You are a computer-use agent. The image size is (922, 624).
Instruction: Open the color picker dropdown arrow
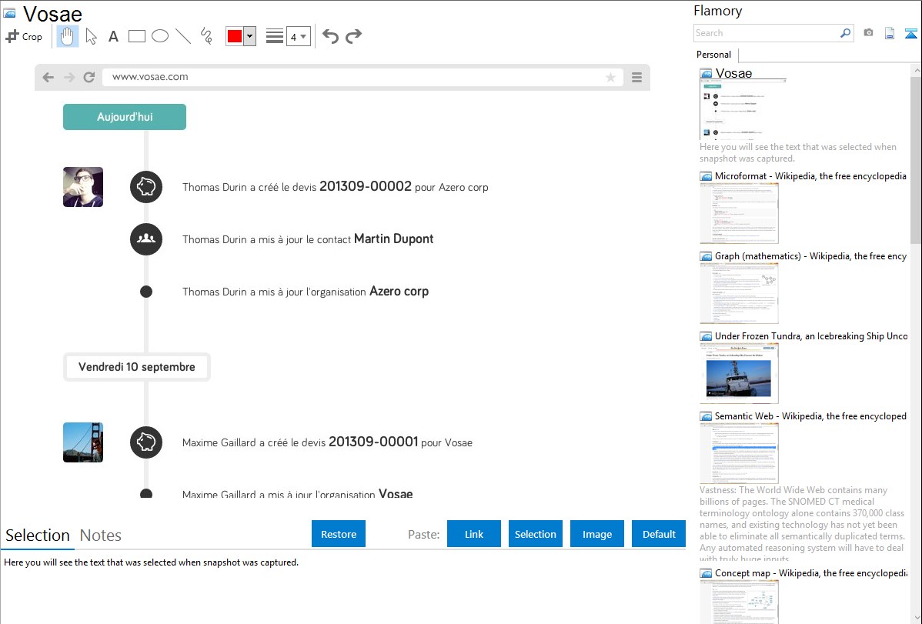pos(249,36)
